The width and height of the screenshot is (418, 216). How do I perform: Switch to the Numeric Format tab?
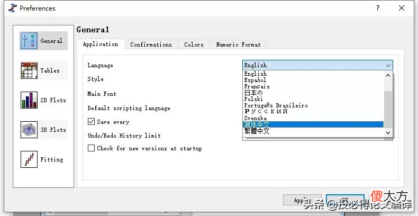tap(238, 45)
